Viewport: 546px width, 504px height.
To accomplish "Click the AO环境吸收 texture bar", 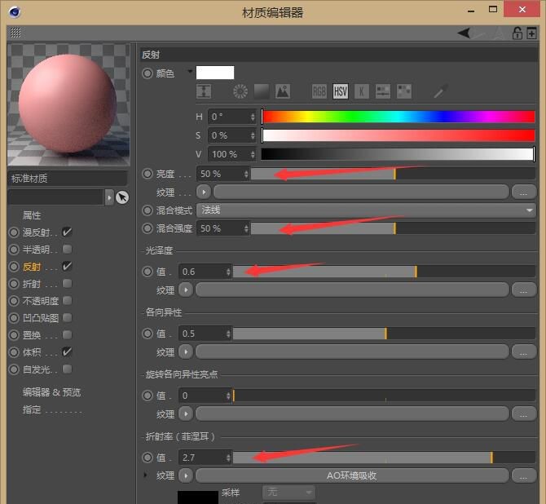I will click(352, 475).
